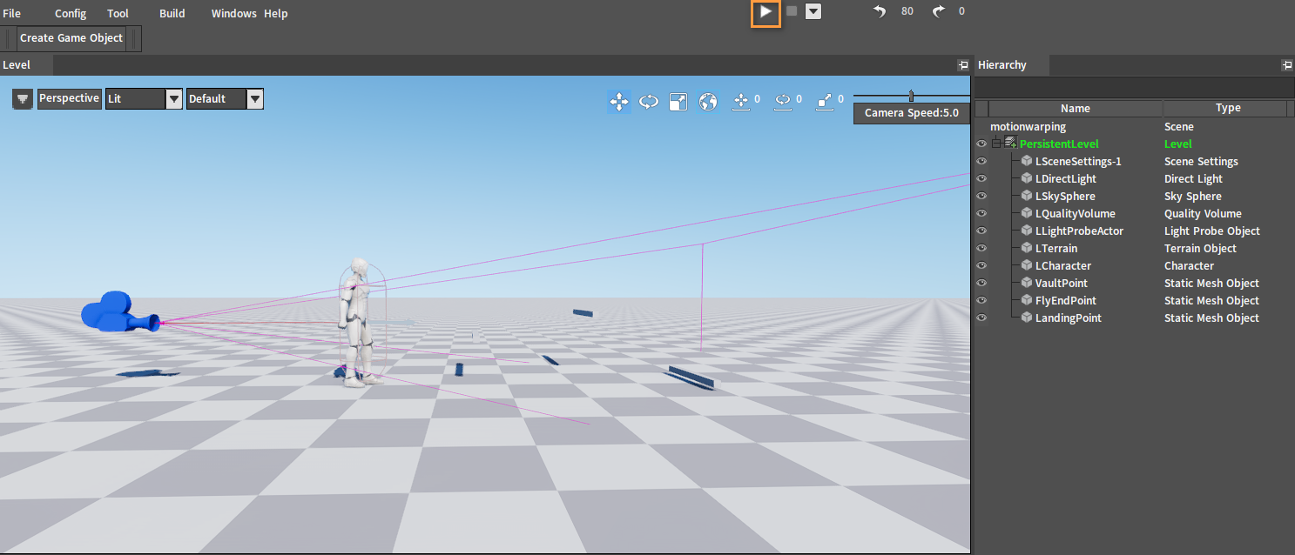The width and height of the screenshot is (1295, 555).
Task: Hide the LTerrain object
Action: click(x=981, y=248)
